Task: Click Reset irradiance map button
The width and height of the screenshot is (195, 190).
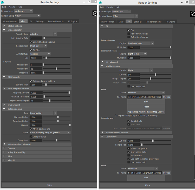Action: click(x=146, y=107)
